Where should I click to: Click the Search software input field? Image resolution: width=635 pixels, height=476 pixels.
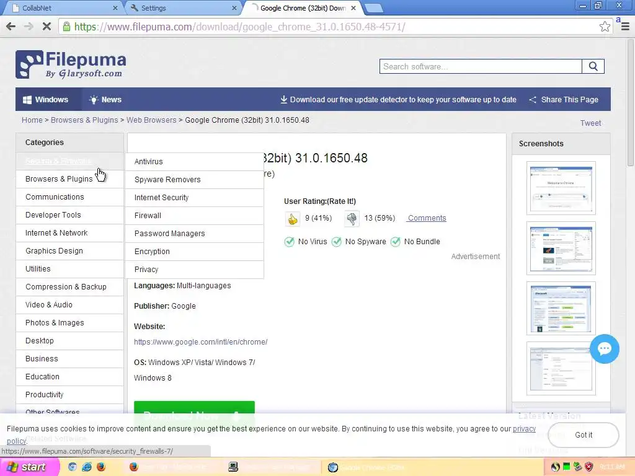[481, 66]
